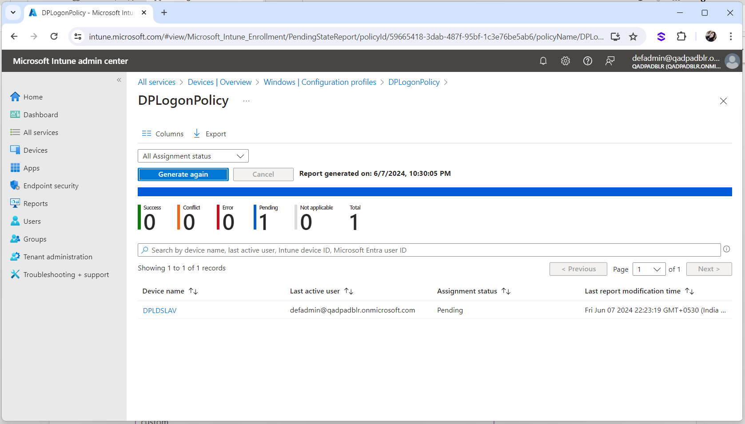Install app icon in address bar

pyautogui.click(x=615, y=36)
